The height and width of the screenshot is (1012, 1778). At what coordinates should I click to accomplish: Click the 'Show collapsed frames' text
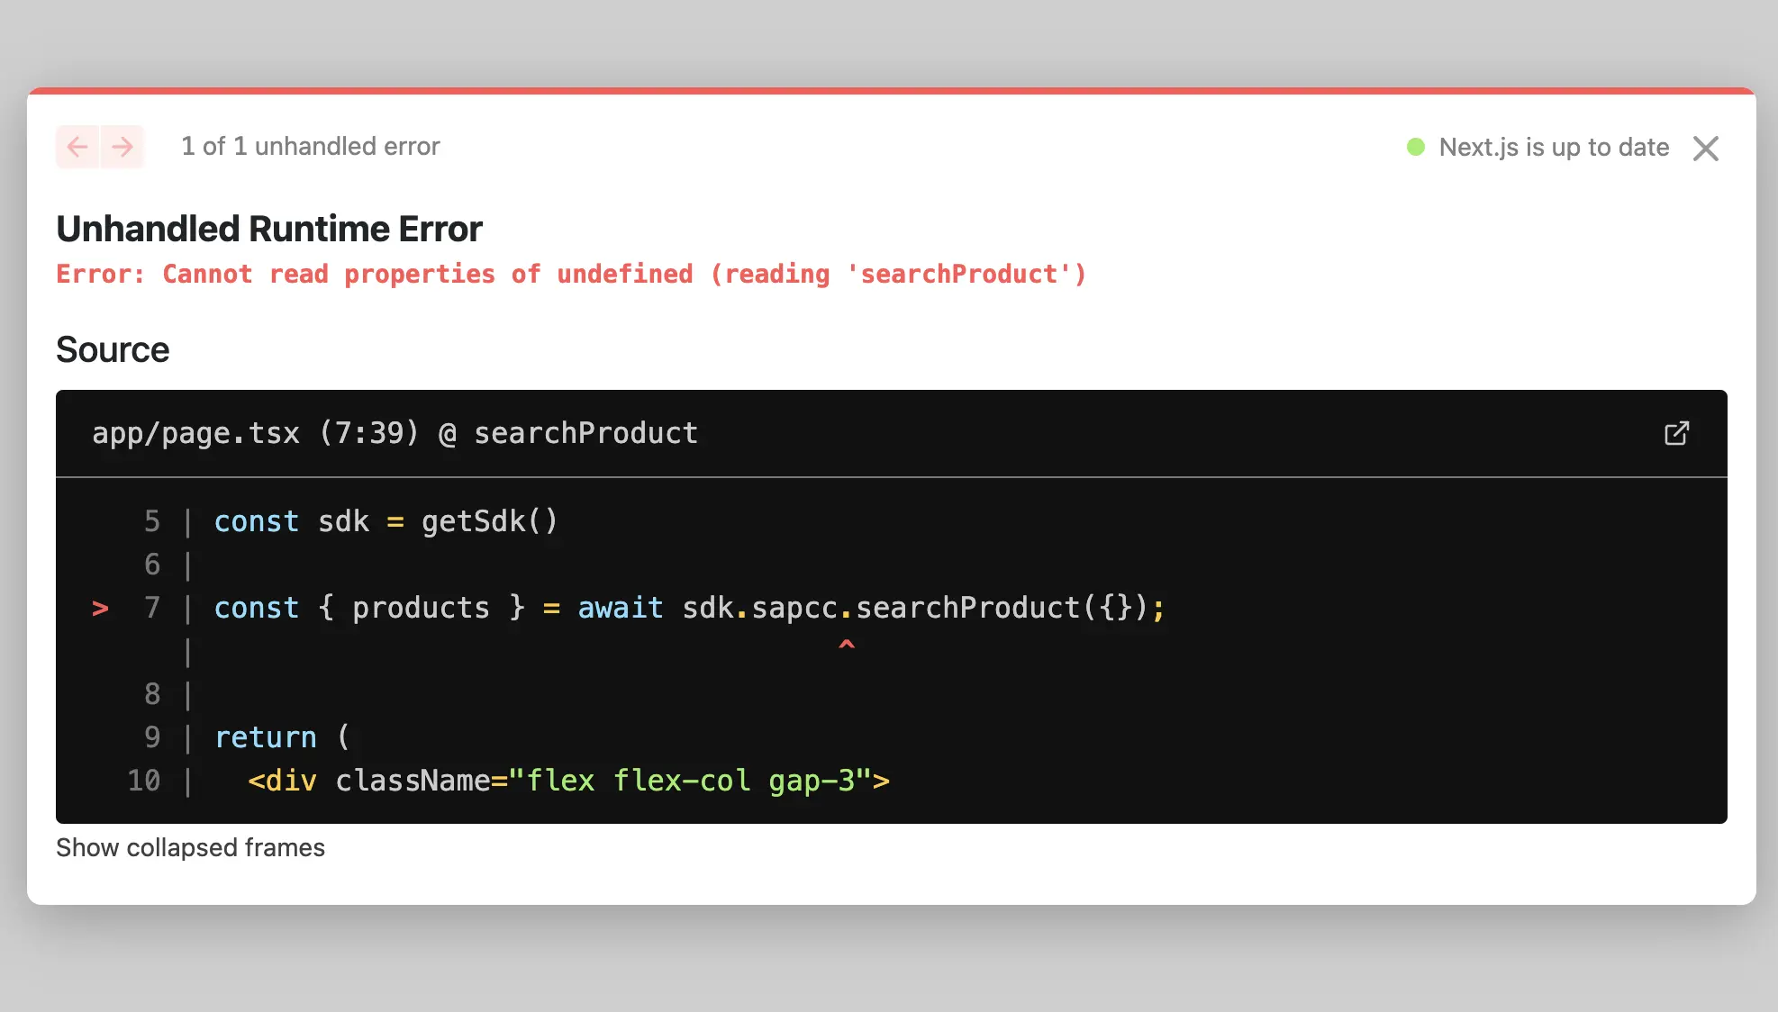pos(191,847)
